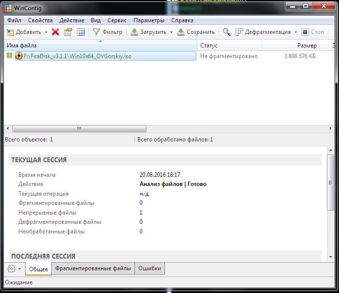The image size is (339, 293).
Task: Click the lightning disc icon of ISO file
Action: pos(19,56)
